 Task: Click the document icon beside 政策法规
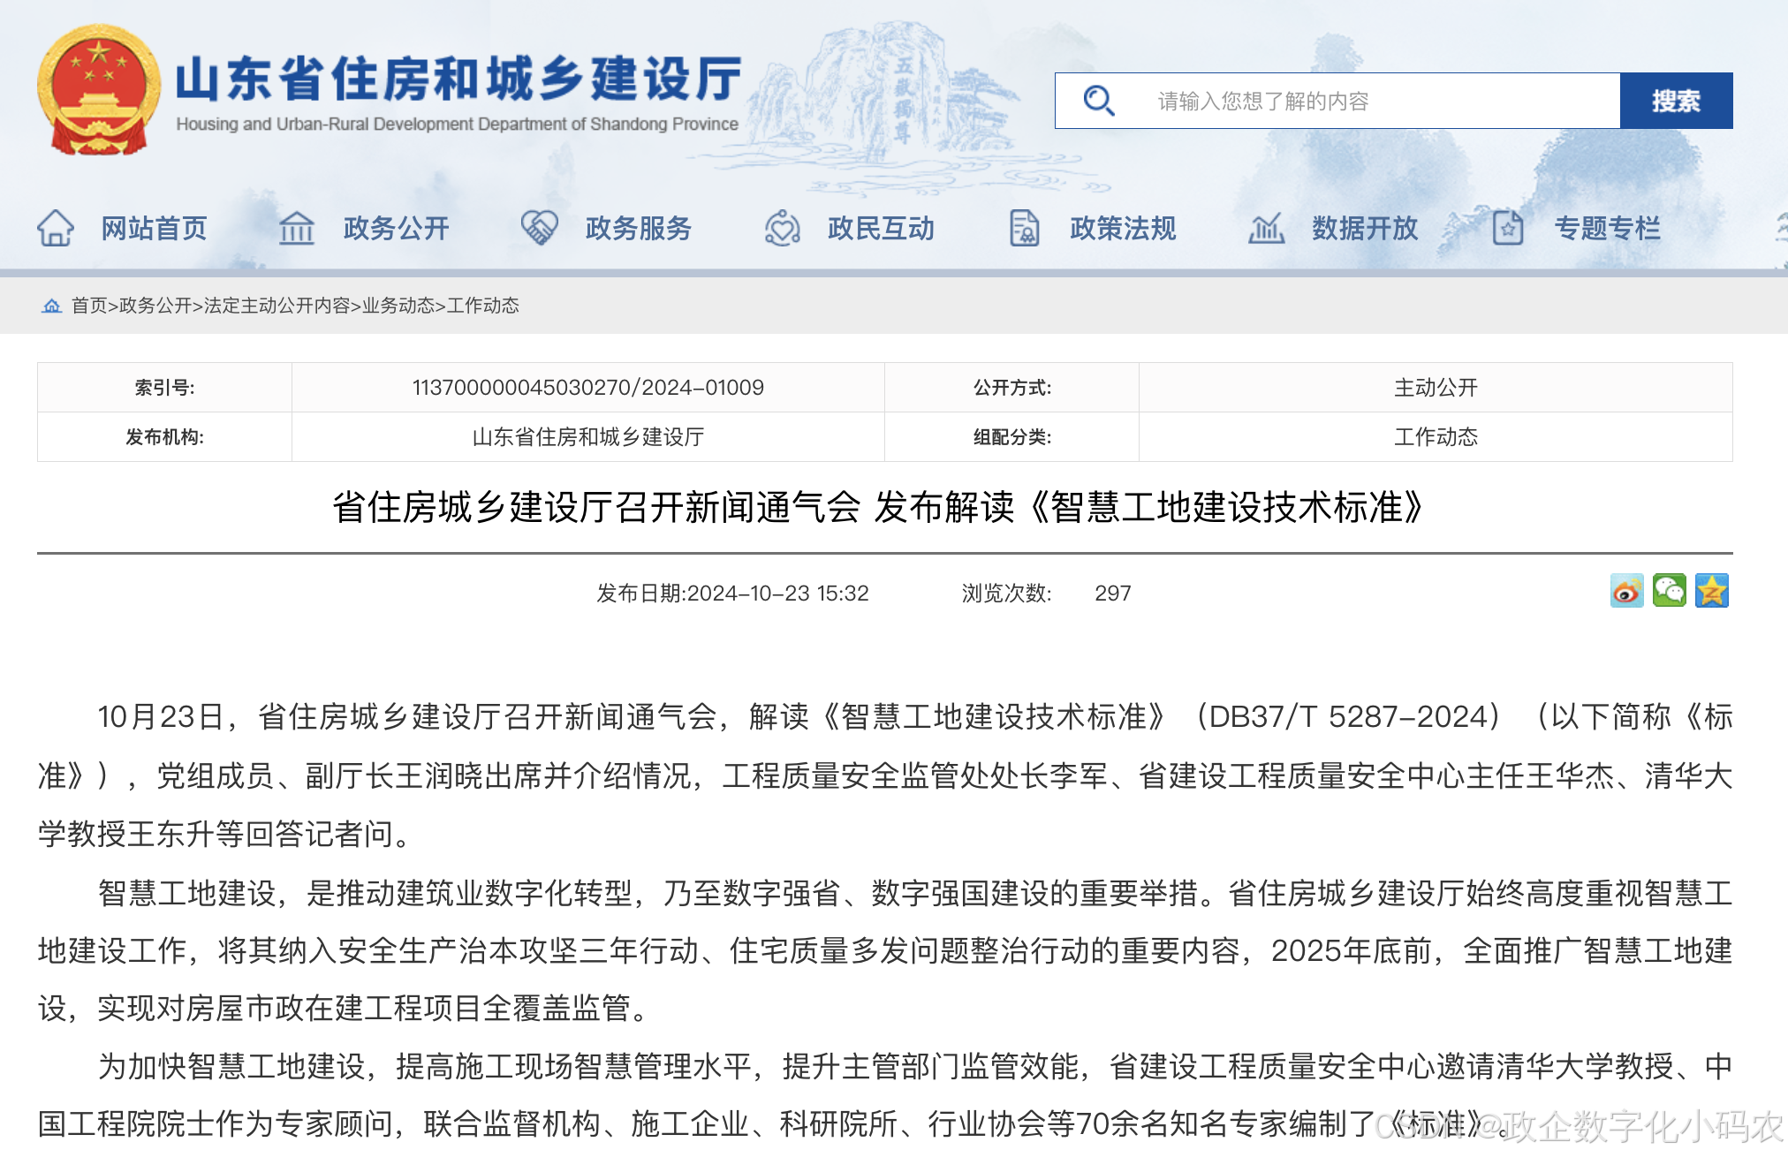click(x=1024, y=228)
